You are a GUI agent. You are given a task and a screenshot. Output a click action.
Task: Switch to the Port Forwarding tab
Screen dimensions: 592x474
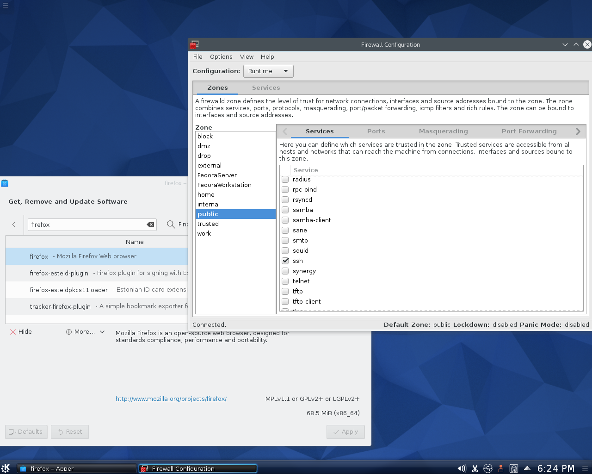tap(529, 131)
